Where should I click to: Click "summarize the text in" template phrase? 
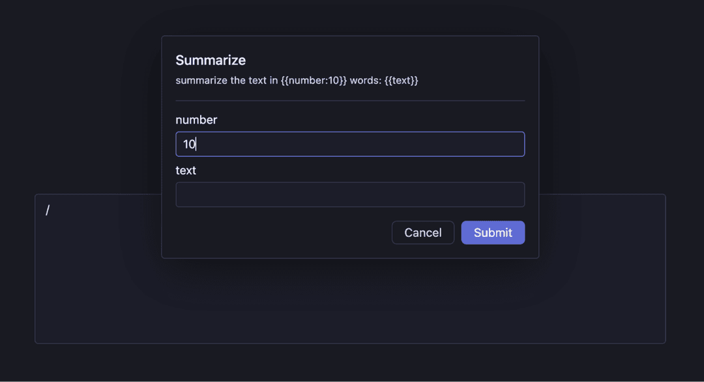point(227,80)
